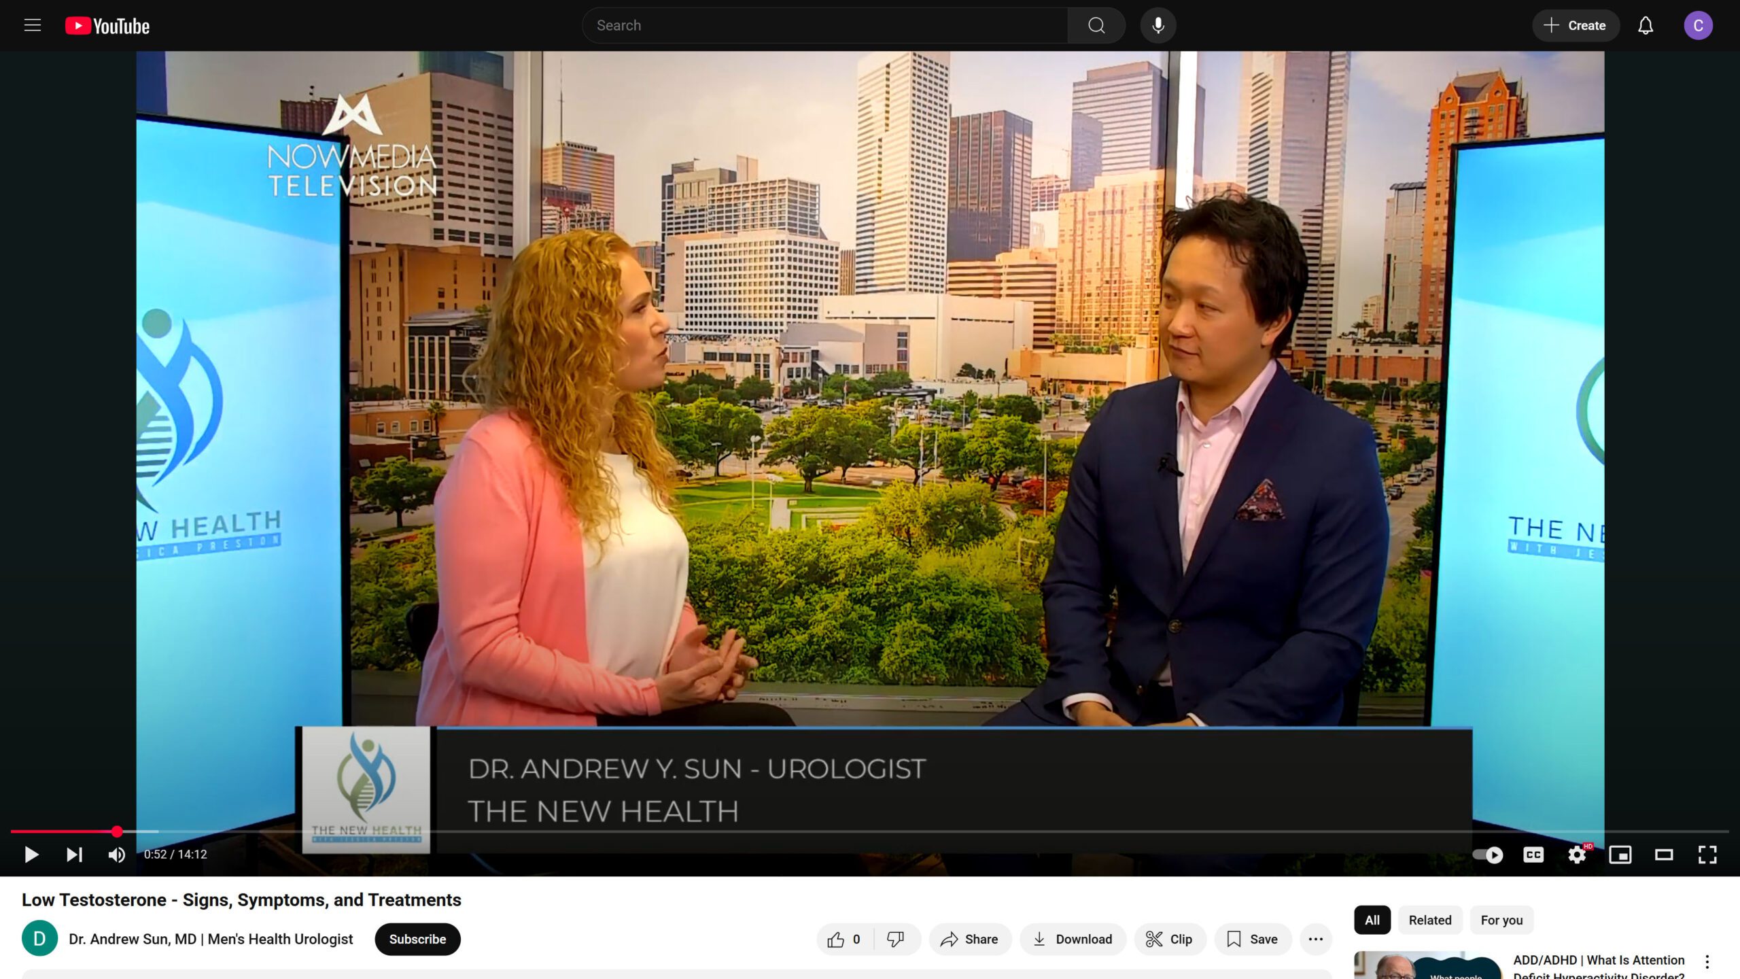Mute the video volume
1740x979 pixels.
[116, 855]
